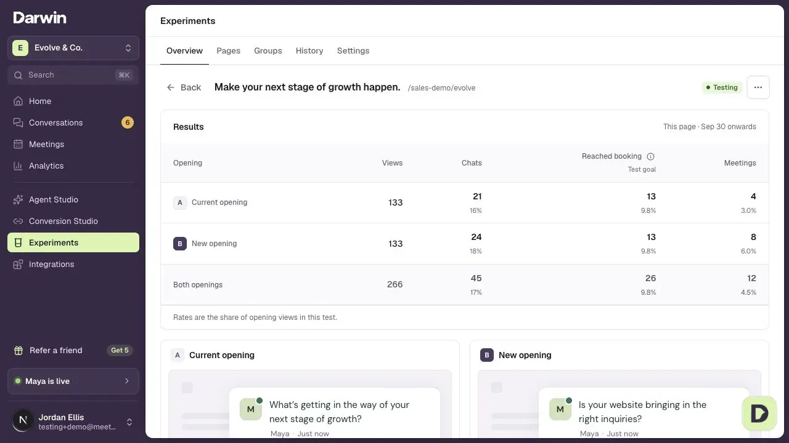Viewport: 789px width, 443px height.
Task: Click the Testing status badge
Action: (722, 87)
